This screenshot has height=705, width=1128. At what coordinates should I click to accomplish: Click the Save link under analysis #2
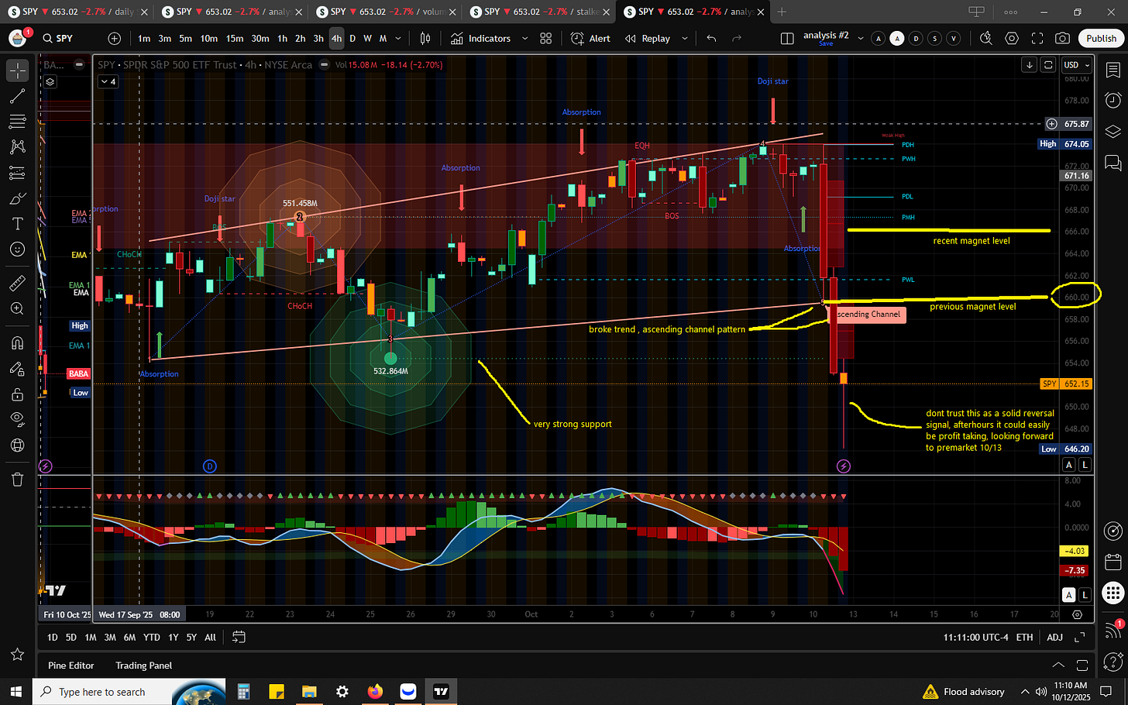coord(826,44)
